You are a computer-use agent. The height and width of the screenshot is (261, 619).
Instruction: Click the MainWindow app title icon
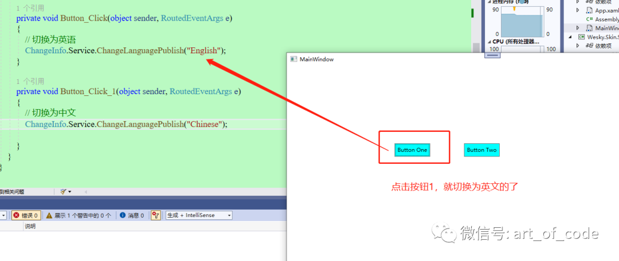tap(293, 59)
